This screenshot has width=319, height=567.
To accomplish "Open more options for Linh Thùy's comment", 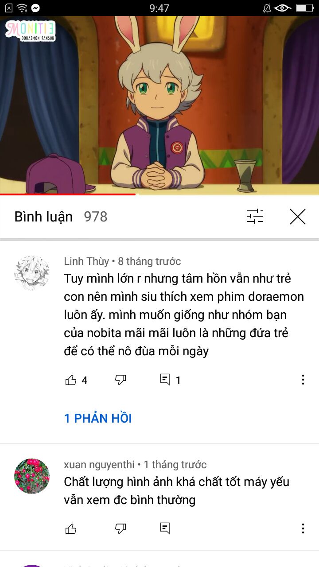I will (303, 380).
